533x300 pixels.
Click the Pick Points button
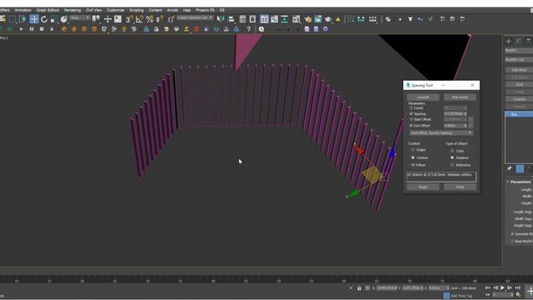point(460,97)
